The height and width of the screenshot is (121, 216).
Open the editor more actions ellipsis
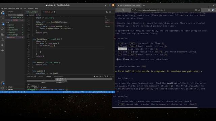[112, 12]
